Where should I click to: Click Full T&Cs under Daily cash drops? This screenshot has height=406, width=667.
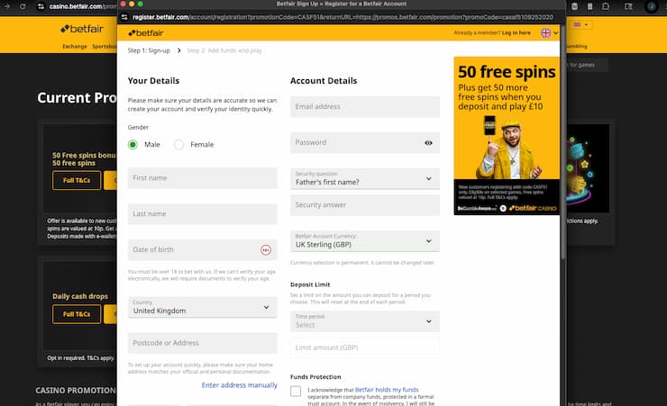coord(77,314)
